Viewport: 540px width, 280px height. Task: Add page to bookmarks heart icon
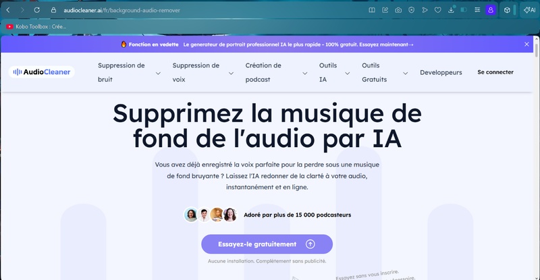coord(437,10)
